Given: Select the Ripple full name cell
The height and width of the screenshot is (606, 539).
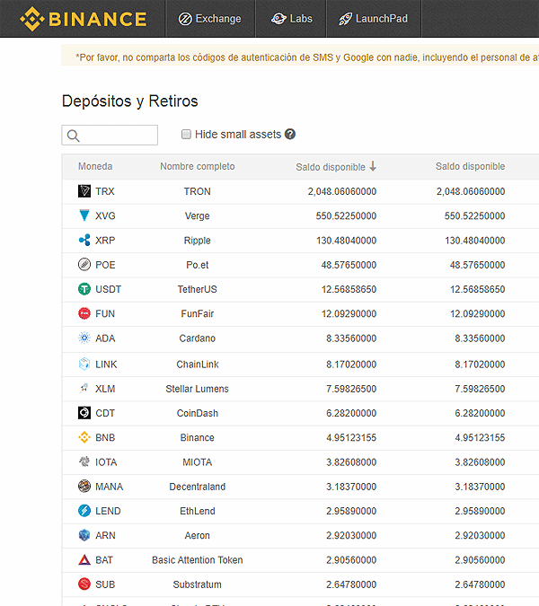Looking at the screenshot, I should tap(198, 241).
